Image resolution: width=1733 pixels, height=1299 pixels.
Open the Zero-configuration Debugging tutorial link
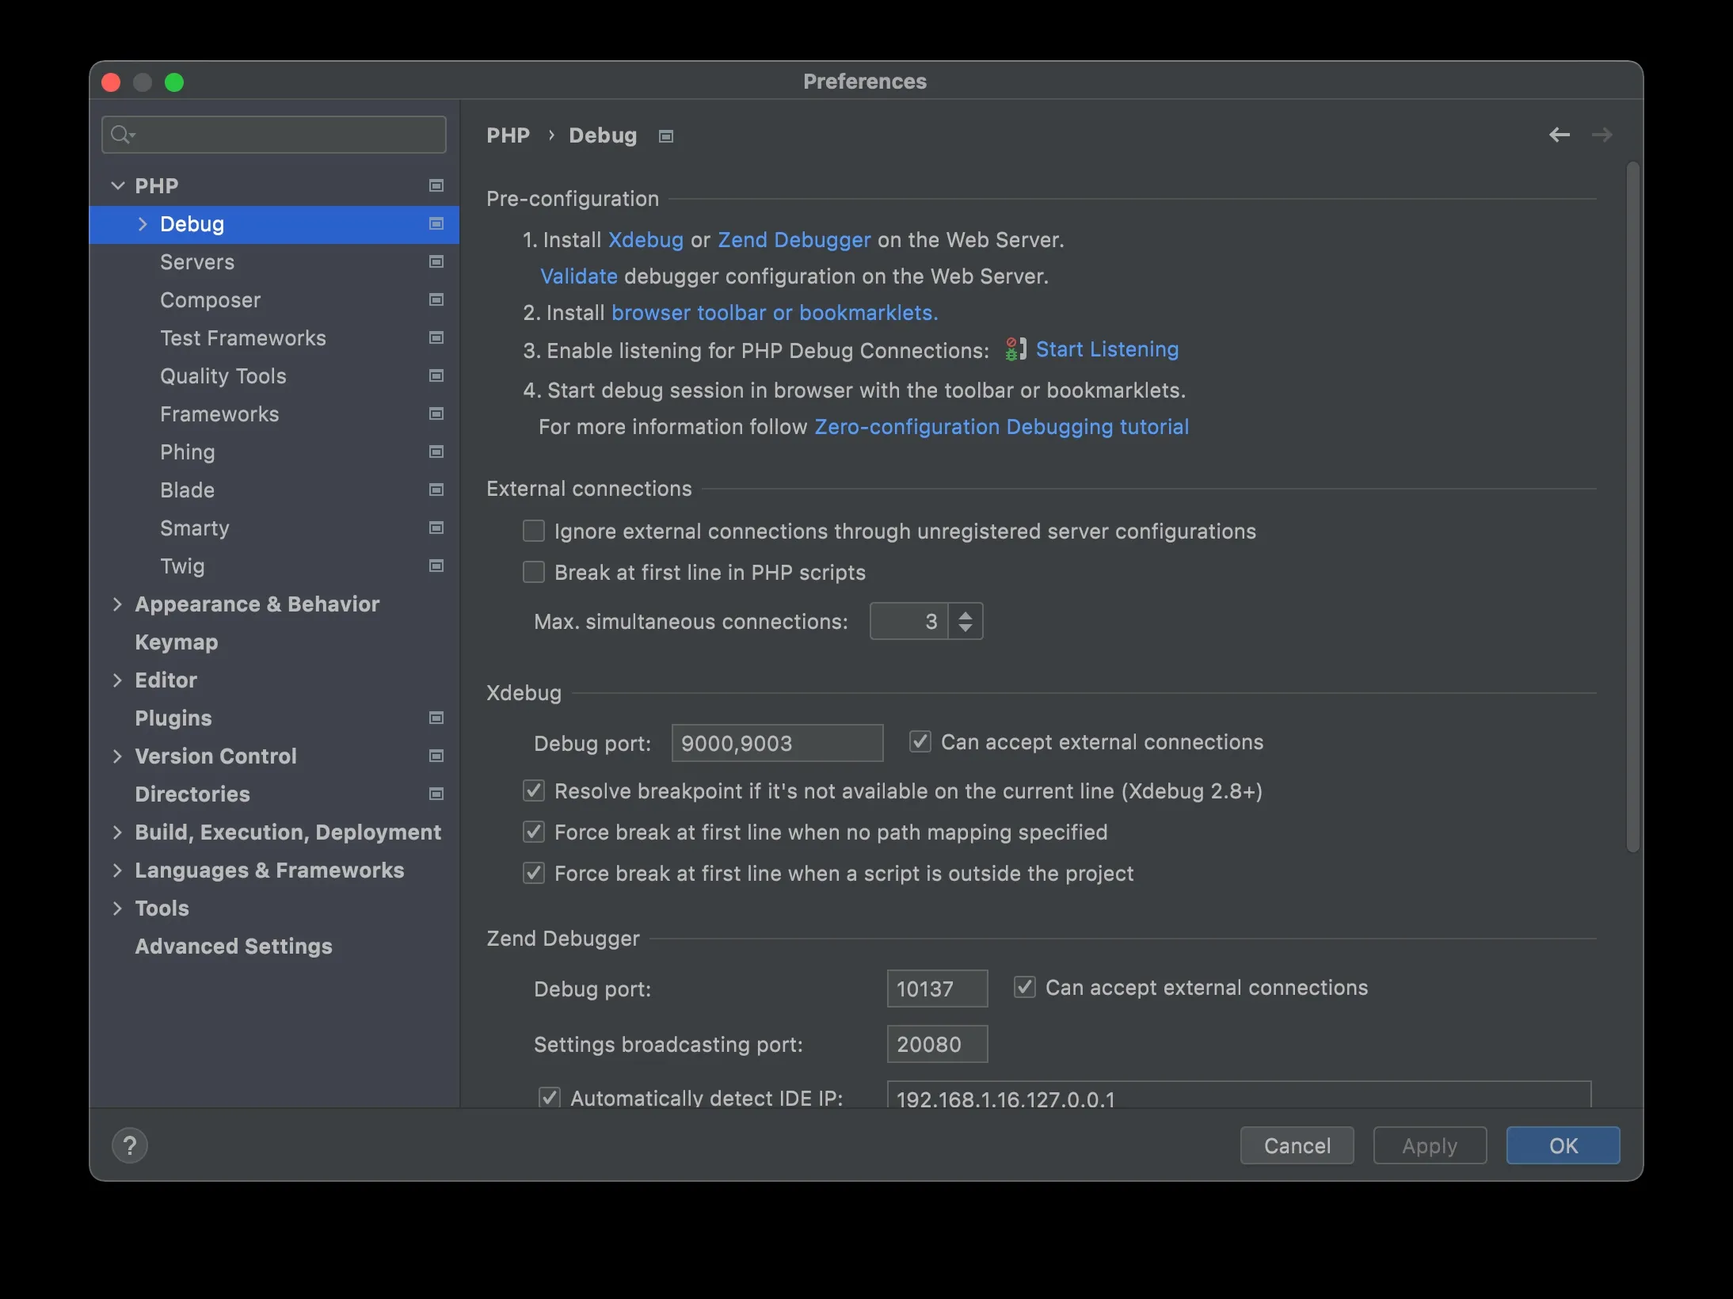pyautogui.click(x=1001, y=427)
